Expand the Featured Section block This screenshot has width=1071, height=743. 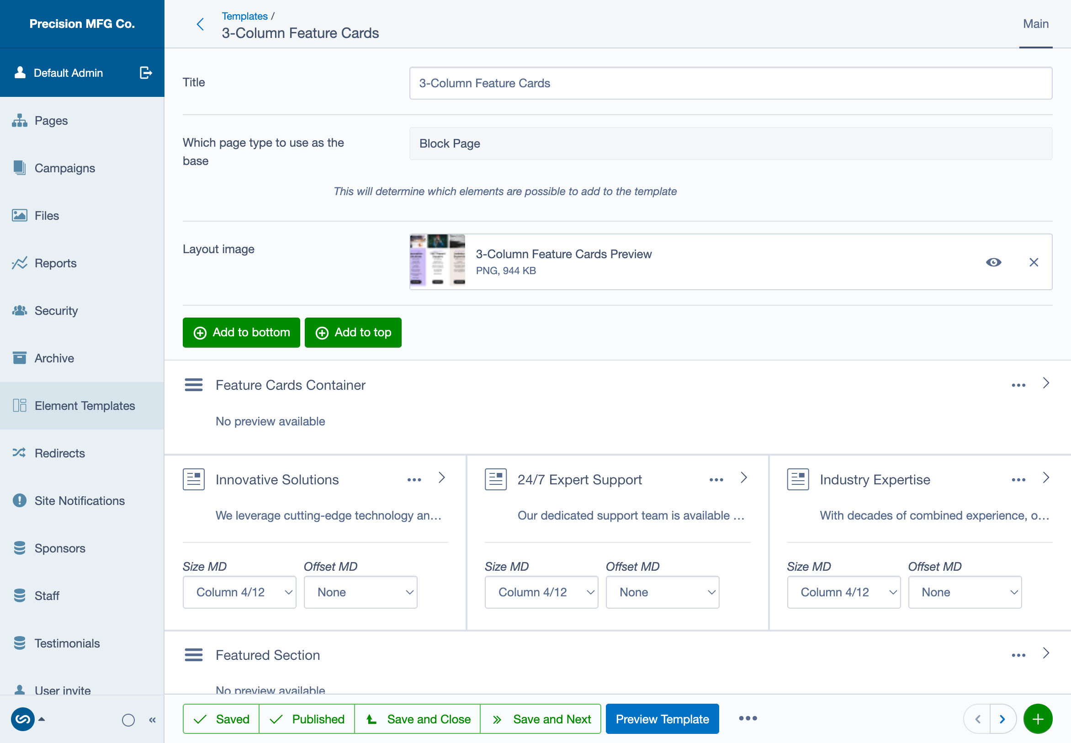(x=1046, y=653)
